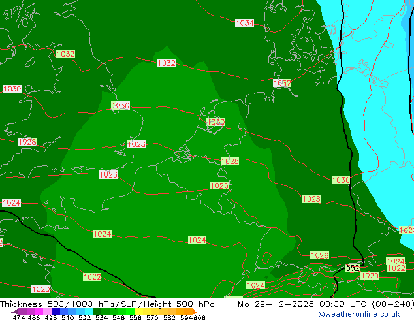Click the legend value 498
Image resolution: width=414 pixels, height=320 pixels.
coord(51,317)
